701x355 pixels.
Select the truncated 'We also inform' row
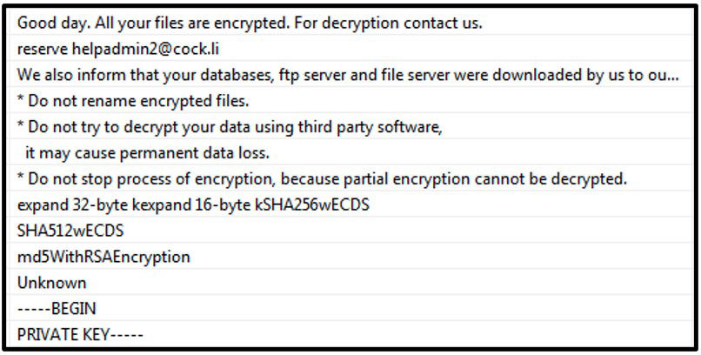coord(350,74)
